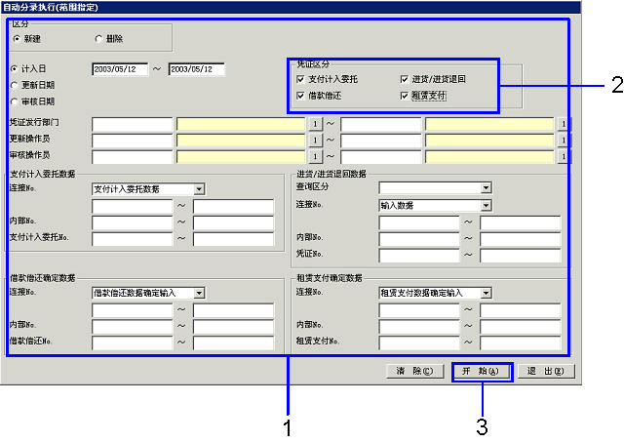Image resolution: width=624 pixels, height=443 pixels.
Task: Click 凭证发行部门 start lookup button
Action: 315,124
